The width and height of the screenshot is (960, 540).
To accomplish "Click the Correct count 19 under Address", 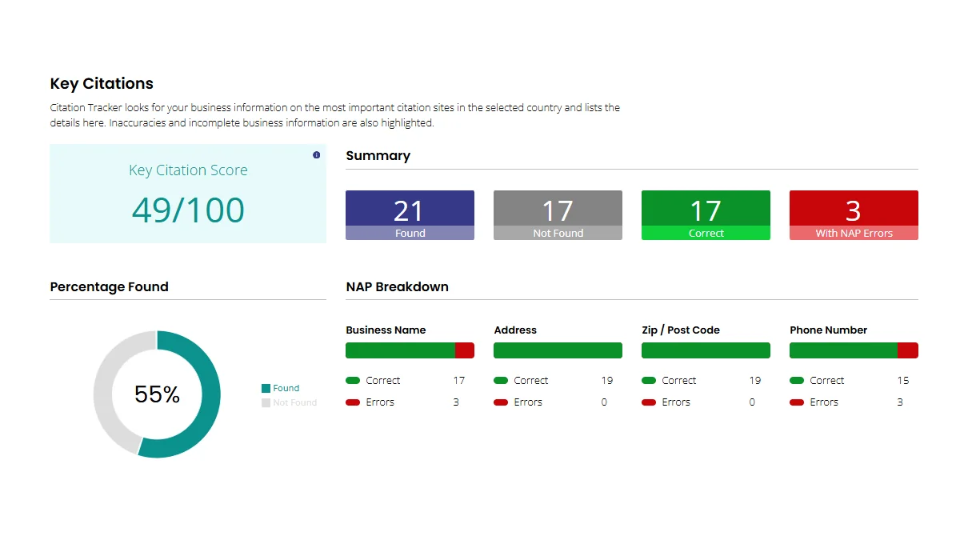I will (x=607, y=381).
